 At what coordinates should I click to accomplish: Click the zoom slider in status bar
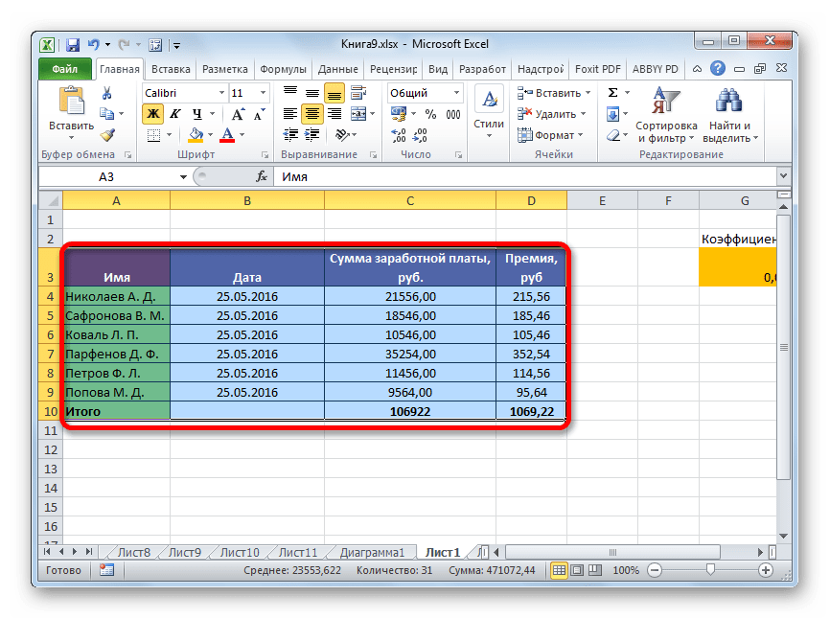coord(709,570)
